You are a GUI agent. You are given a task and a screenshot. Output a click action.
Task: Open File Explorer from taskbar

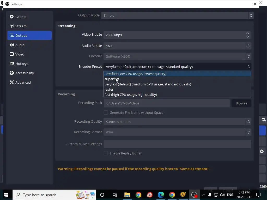pyautogui.click(x=127, y=195)
